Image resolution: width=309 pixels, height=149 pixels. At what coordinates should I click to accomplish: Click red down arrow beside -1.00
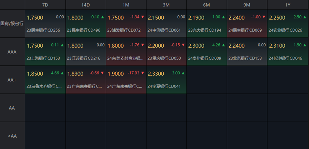tap(264, 17)
